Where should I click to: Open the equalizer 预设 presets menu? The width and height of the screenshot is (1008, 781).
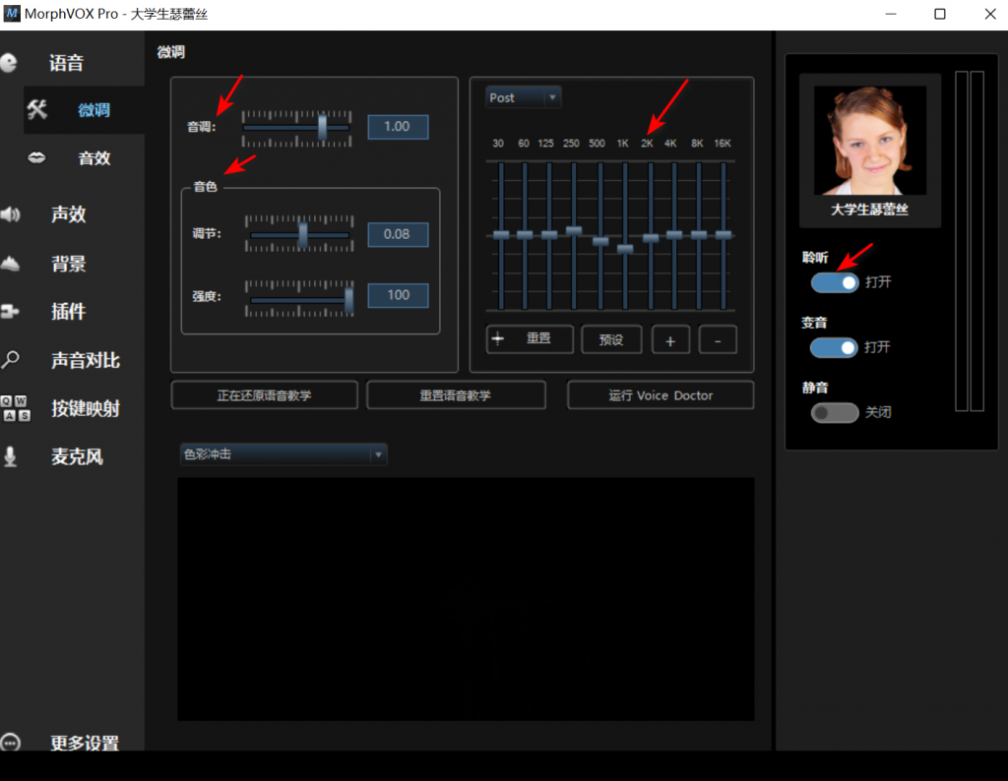[x=611, y=339]
